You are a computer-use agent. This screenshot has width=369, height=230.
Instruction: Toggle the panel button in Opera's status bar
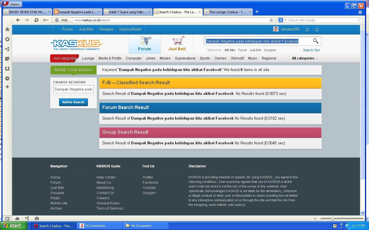tap(7, 218)
